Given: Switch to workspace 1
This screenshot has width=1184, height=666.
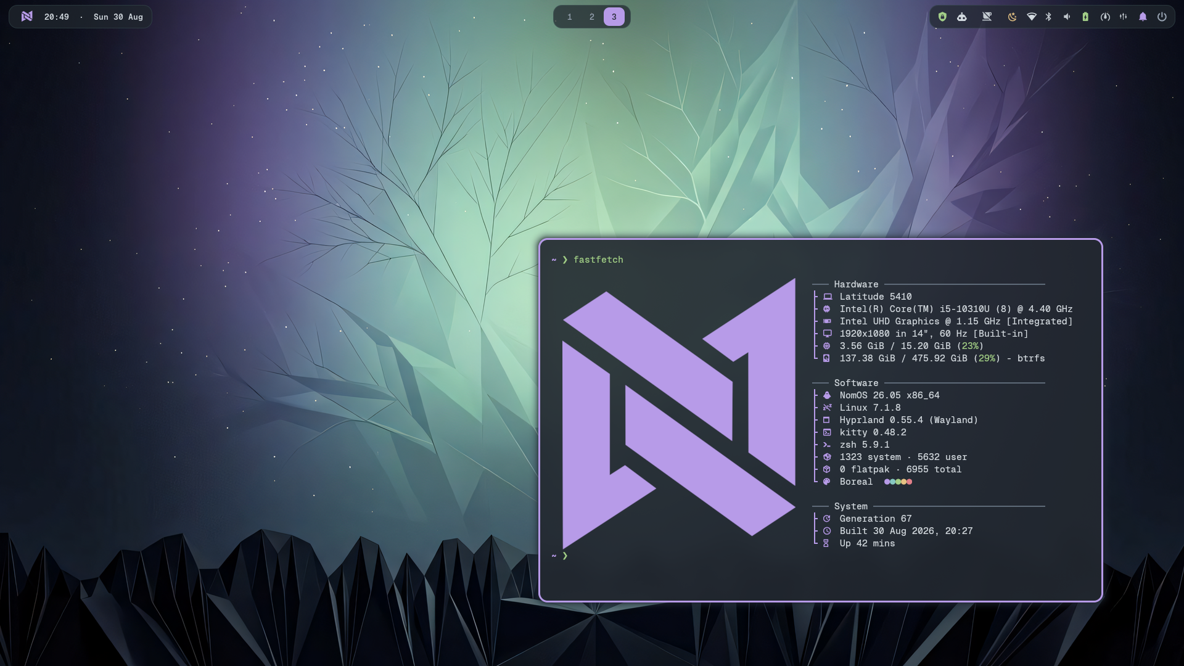Looking at the screenshot, I should coord(570,17).
